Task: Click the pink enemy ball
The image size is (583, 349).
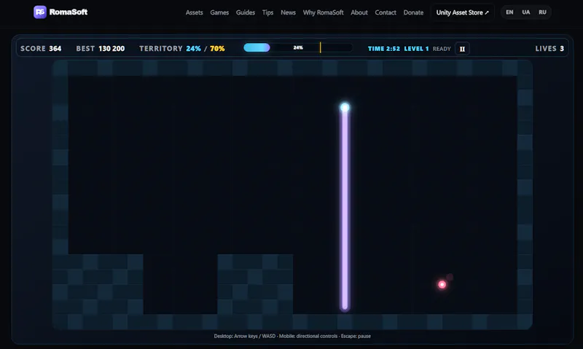Action: pyautogui.click(x=442, y=284)
